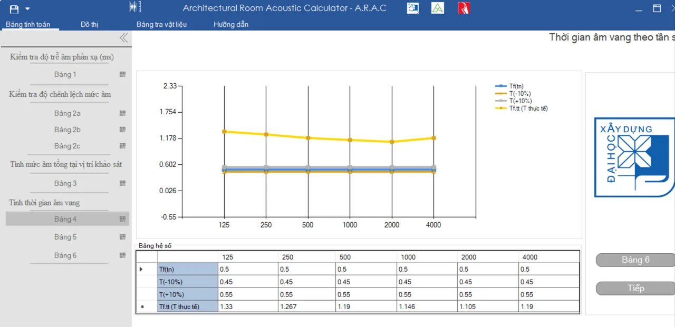The height and width of the screenshot is (327, 675).
Task: Select Bảng 1 in the sidebar
Action: (x=65, y=74)
